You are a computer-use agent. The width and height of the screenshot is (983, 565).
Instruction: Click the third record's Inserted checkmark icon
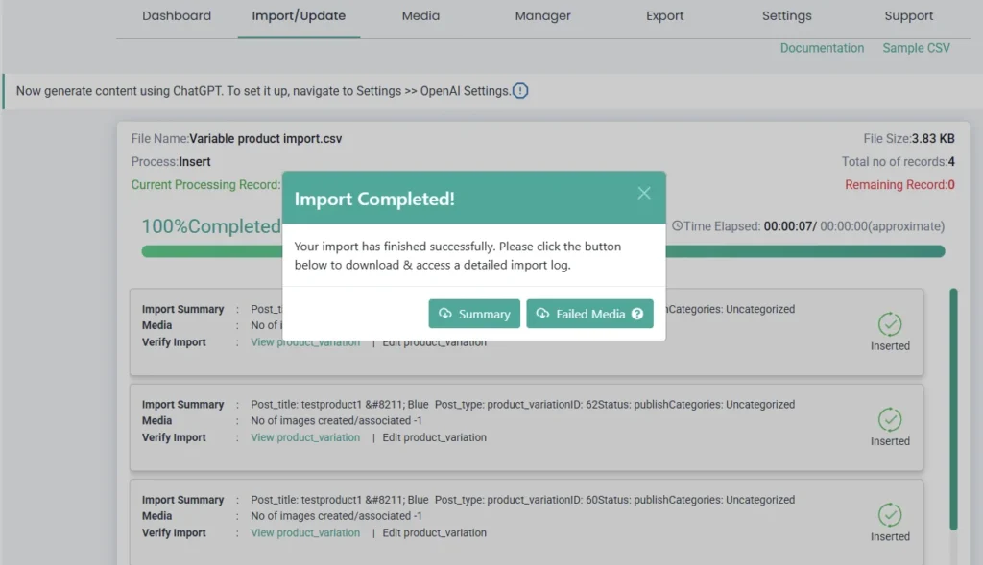pos(890,514)
